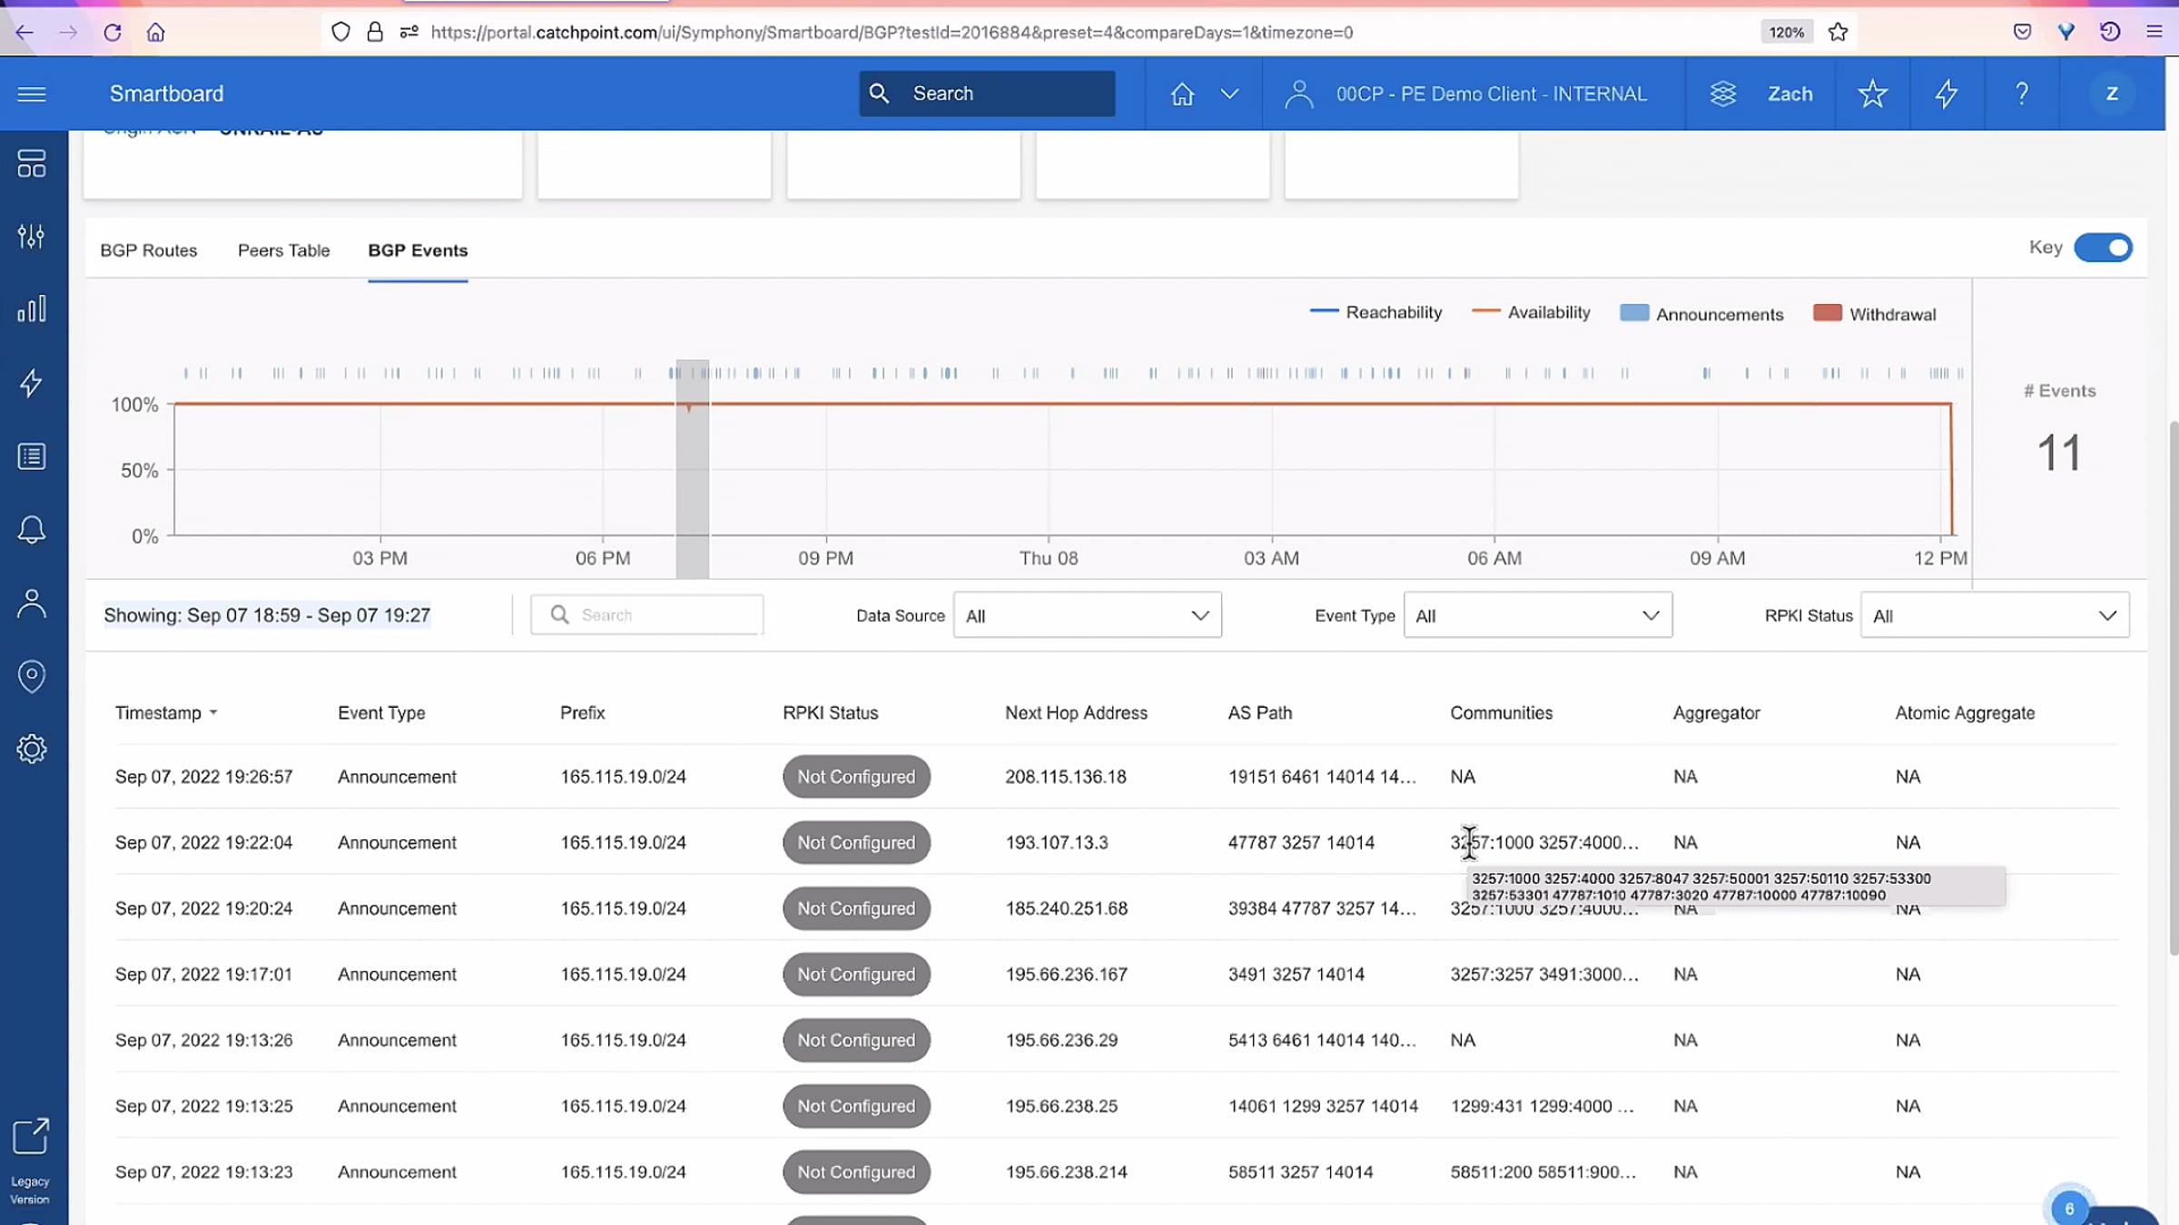Open the help question mark icon
The width and height of the screenshot is (2179, 1225).
[x=2022, y=94]
